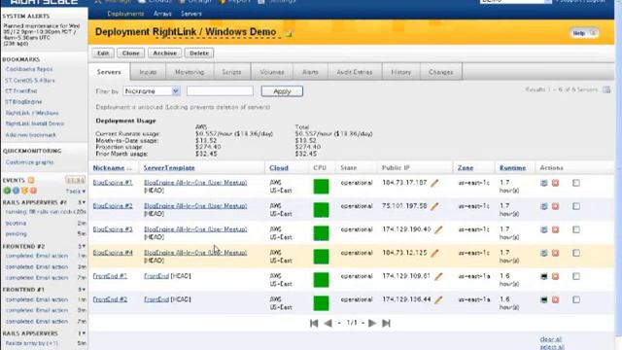Go to the previous page of servers
622x350 pixels.
(328, 323)
